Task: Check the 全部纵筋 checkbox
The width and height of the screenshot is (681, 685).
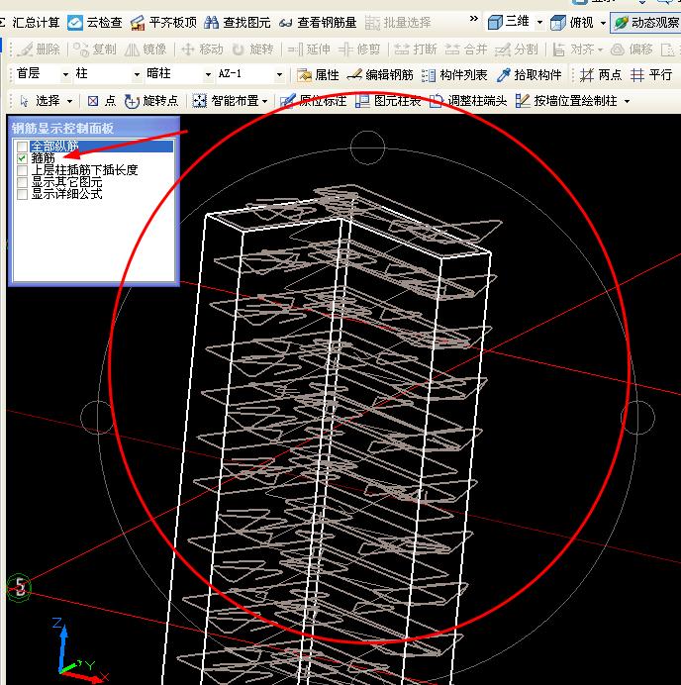Action: pyautogui.click(x=22, y=146)
